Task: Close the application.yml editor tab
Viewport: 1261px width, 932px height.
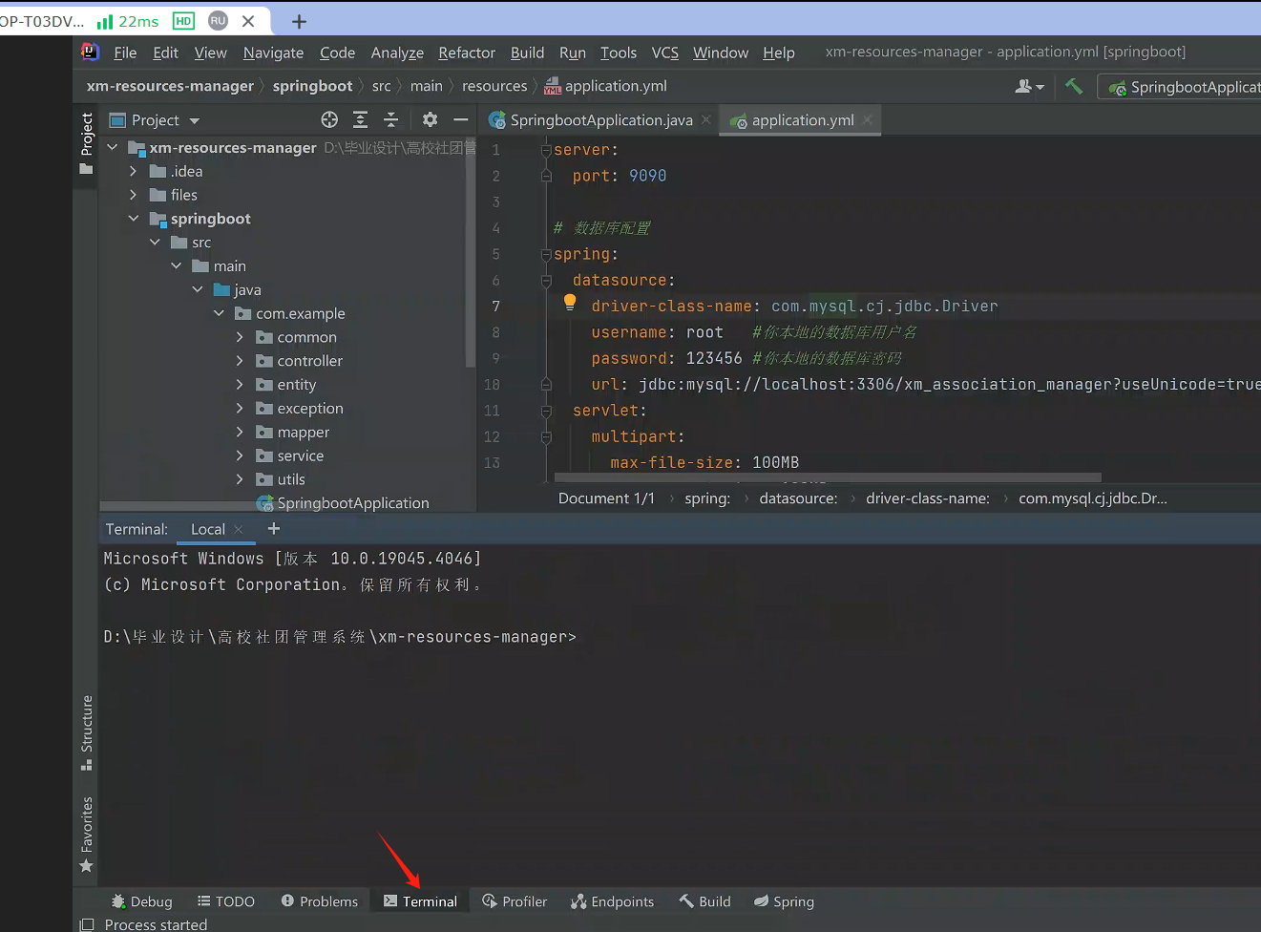Action: click(868, 120)
